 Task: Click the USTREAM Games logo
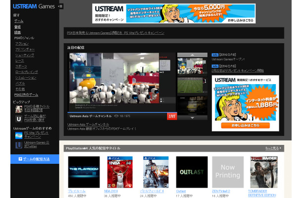coord(34,6)
